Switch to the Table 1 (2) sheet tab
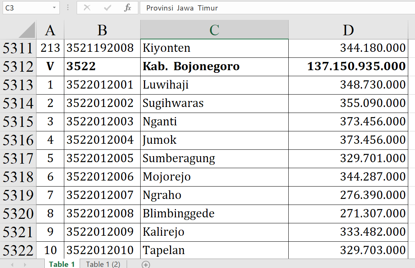Screen dimensions: 415x268 pyautogui.click(x=103, y=264)
